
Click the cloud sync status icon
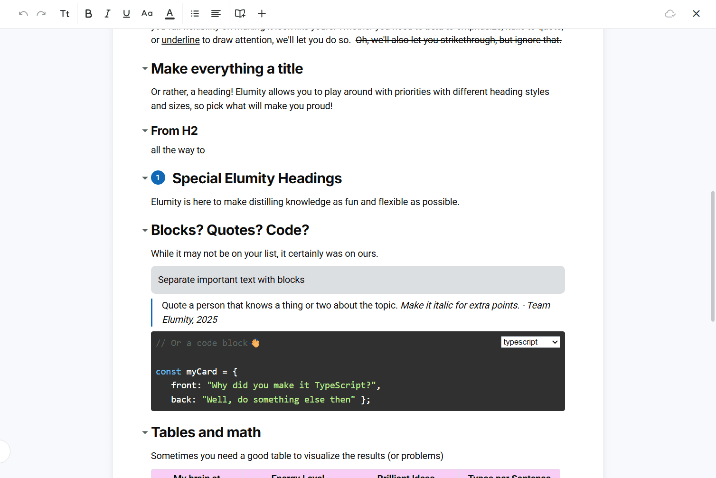click(670, 14)
